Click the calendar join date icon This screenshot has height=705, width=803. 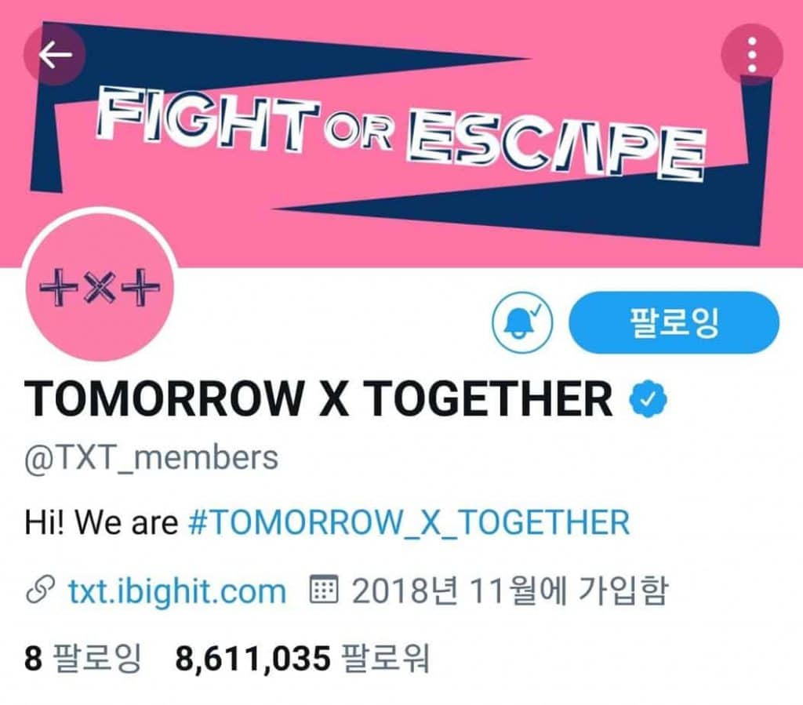(x=324, y=590)
